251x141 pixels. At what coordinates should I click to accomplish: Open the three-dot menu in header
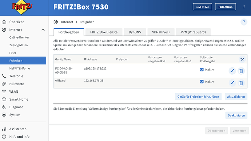point(244,7)
